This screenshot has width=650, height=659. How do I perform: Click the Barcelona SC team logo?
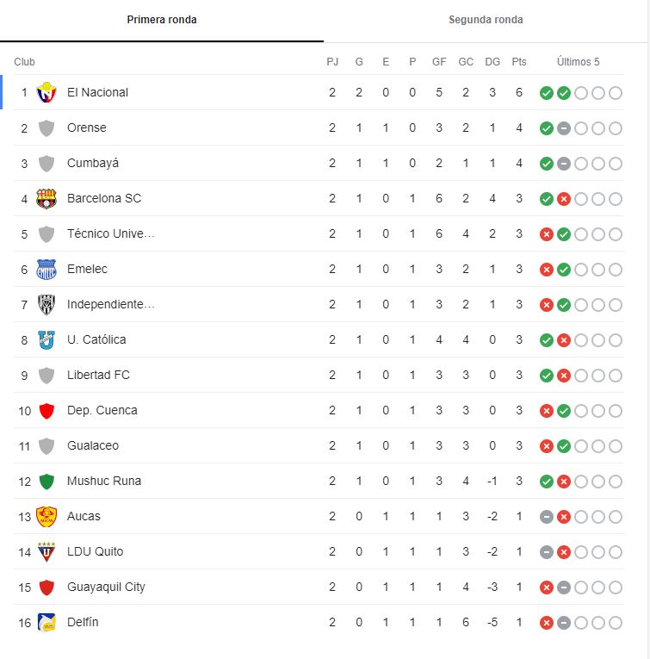click(x=46, y=198)
